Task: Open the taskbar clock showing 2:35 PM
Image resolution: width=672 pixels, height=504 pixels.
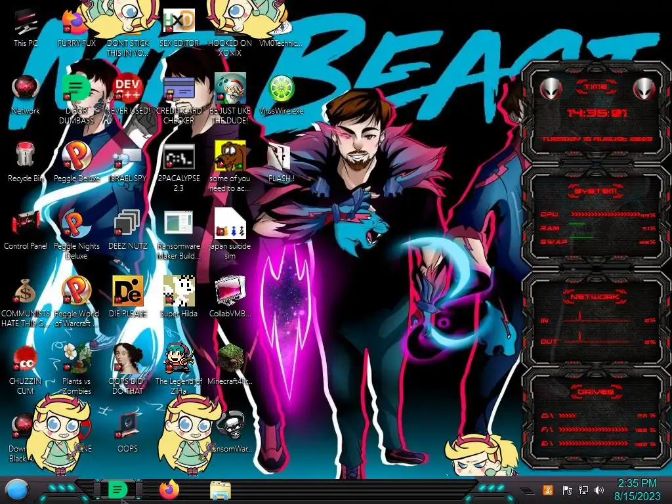Action: click(637, 490)
